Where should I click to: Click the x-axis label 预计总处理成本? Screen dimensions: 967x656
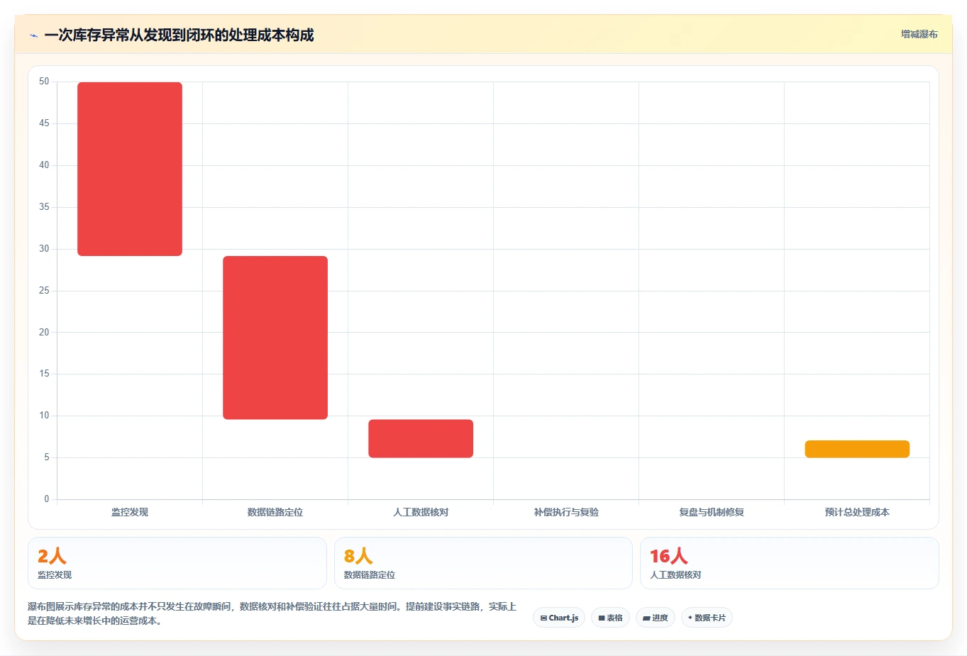pos(857,512)
